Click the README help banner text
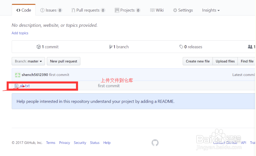This screenshot has width=256, height=156. [x=96, y=101]
